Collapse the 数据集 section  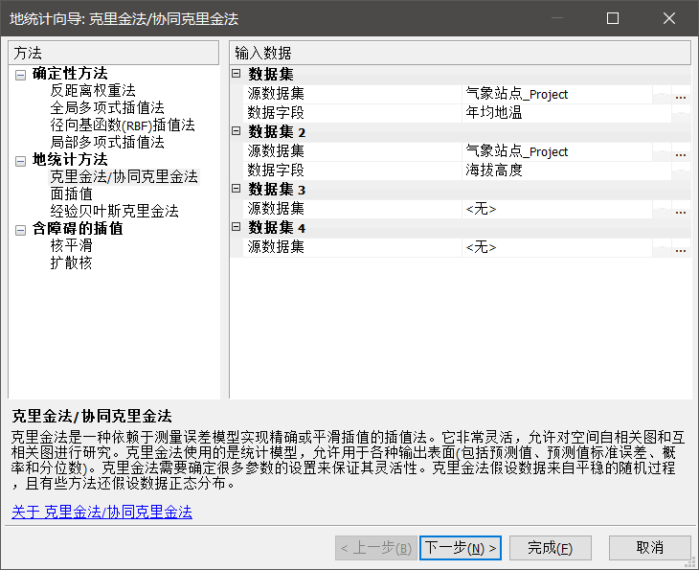click(x=237, y=74)
